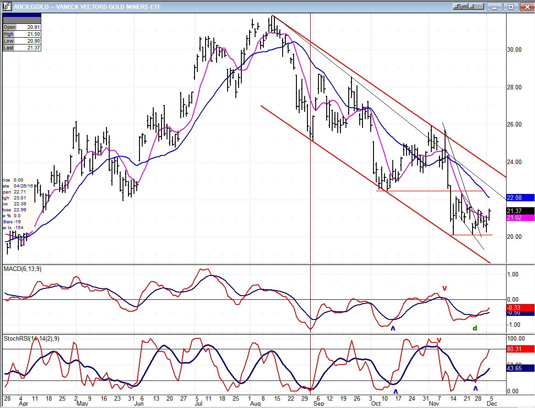Click the green d marker in MACD panel
The image size is (535, 408).
click(x=475, y=328)
